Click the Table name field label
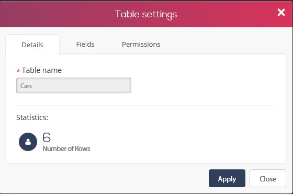Image resolution: width=293 pixels, height=194 pixels. (42, 70)
